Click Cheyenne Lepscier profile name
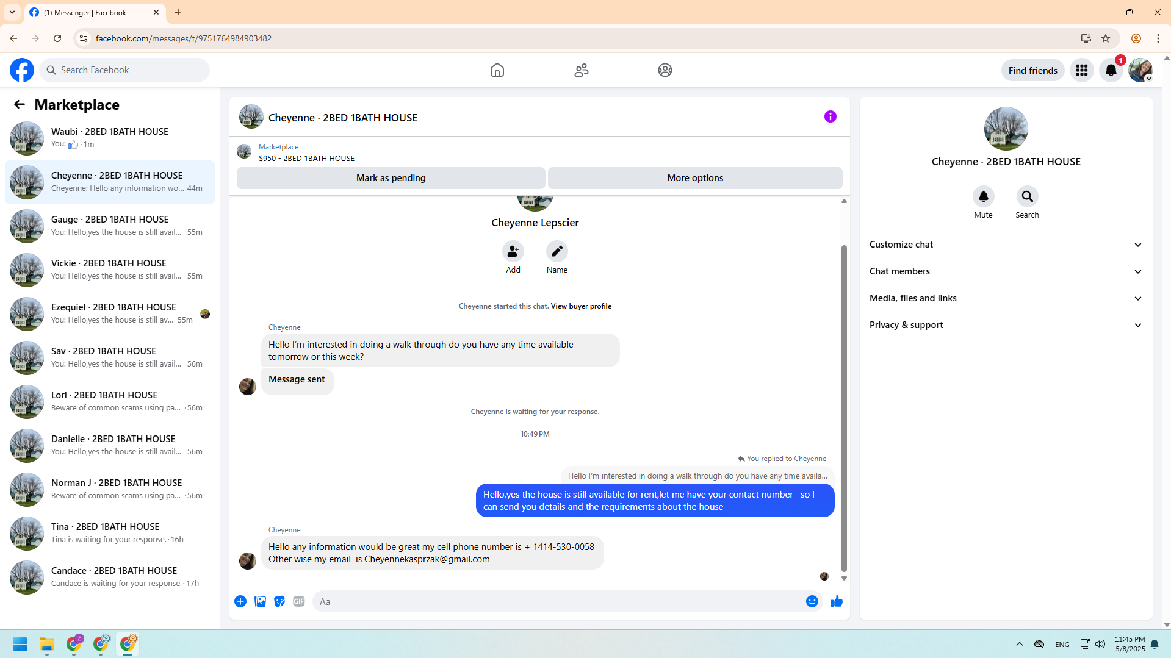 point(535,223)
